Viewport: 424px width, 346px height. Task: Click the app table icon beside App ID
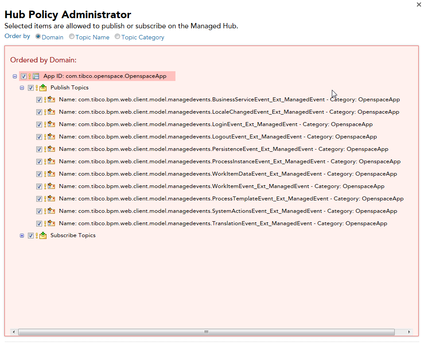click(x=36, y=76)
